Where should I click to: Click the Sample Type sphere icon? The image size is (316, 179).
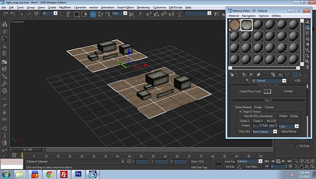pyautogui.click(x=307, y=22)
